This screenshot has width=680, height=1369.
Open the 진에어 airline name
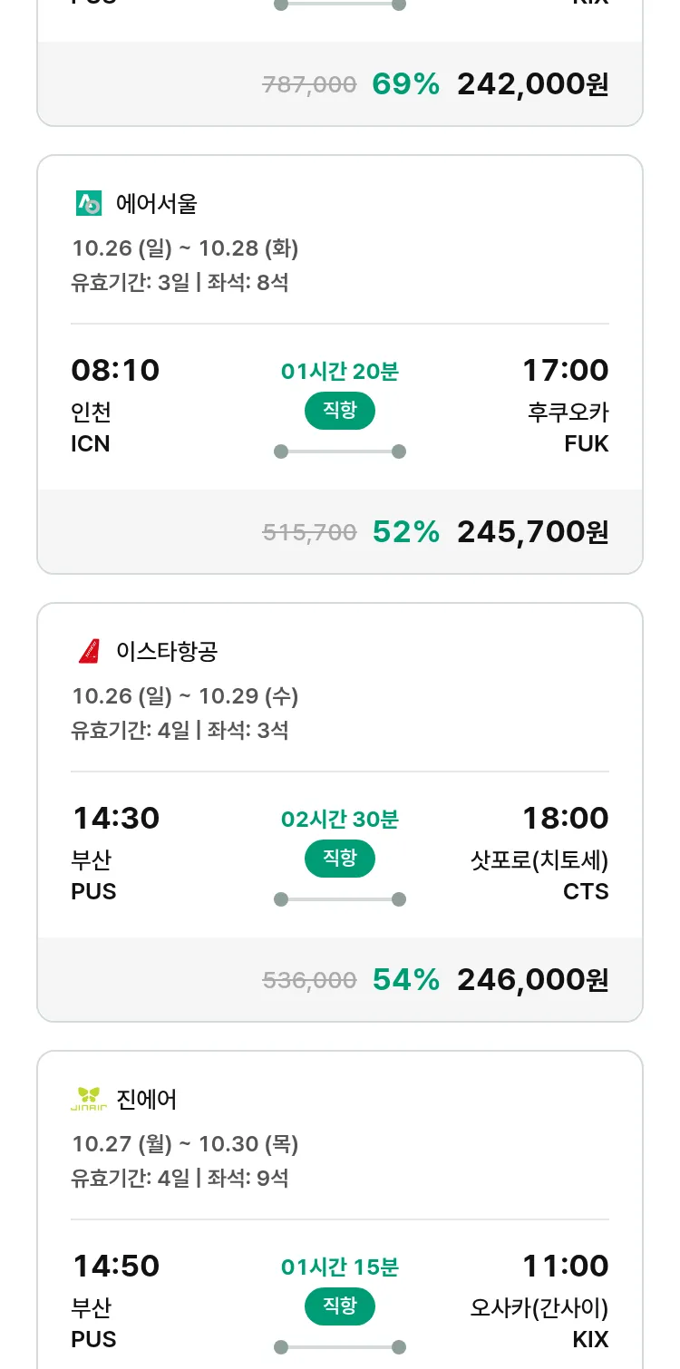(147, 1099)
